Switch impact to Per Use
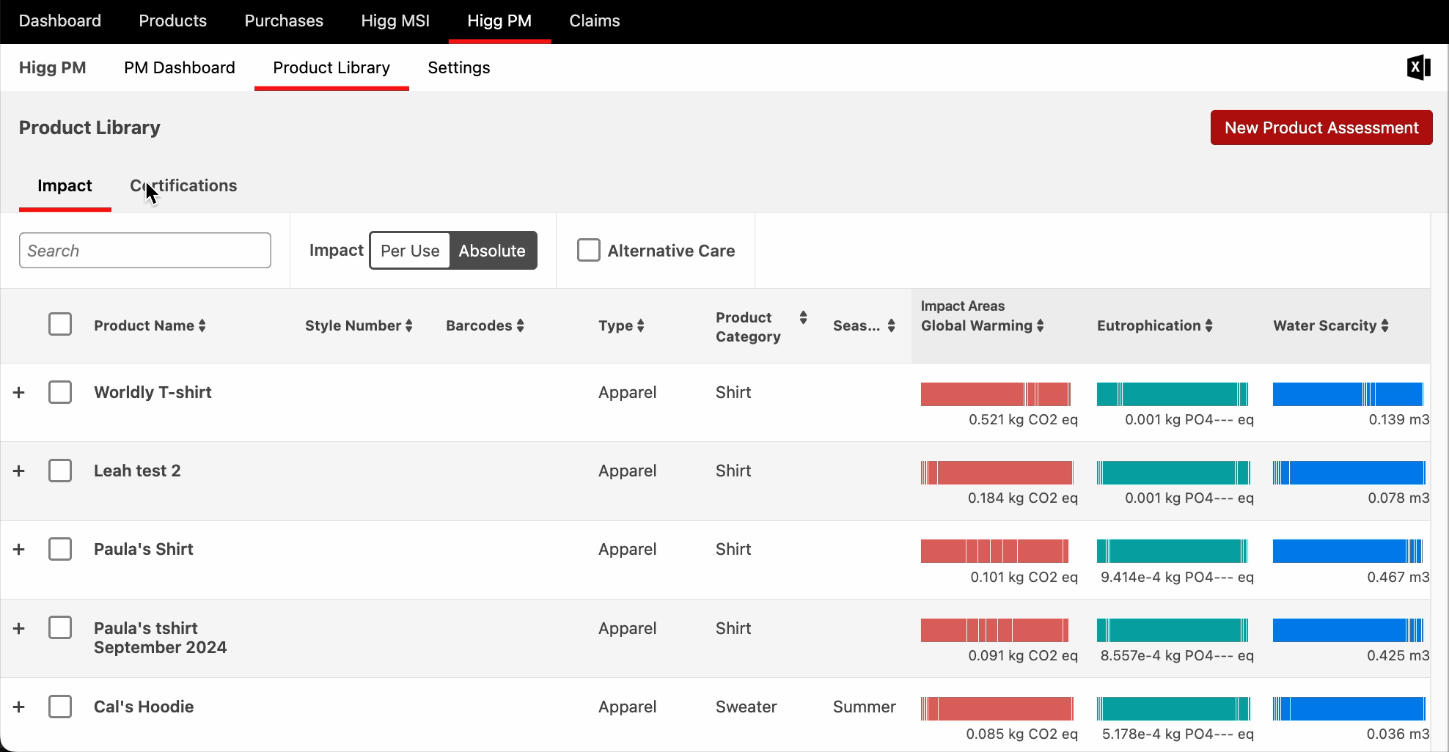This screenshot has width=1449, height=752. click(x=410, y=251)
